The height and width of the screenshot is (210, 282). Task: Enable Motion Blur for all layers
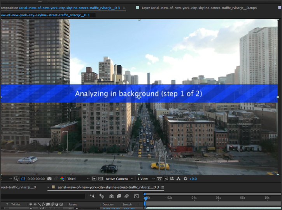click(x=127, y=196)
